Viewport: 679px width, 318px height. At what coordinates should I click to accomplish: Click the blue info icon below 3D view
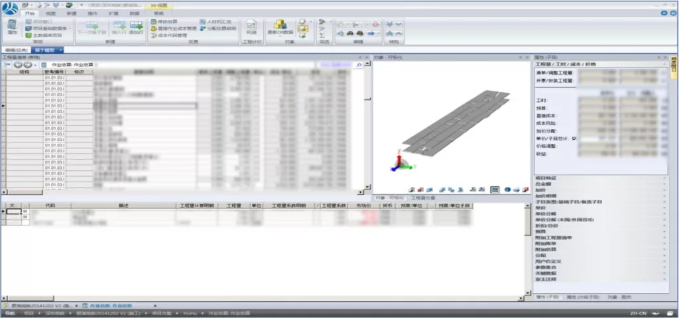[507, 189]
